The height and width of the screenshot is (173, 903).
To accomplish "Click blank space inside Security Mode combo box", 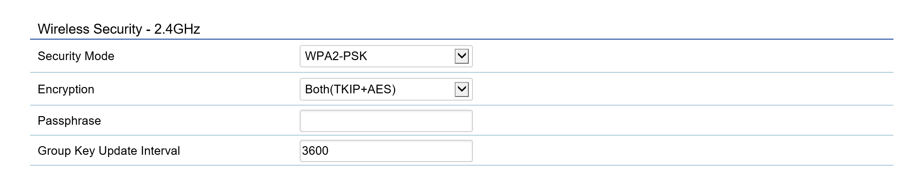I will tap(410, 56).
